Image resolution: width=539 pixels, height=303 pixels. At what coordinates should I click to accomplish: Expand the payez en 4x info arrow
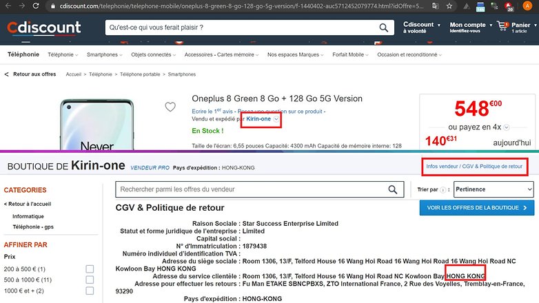507,127
